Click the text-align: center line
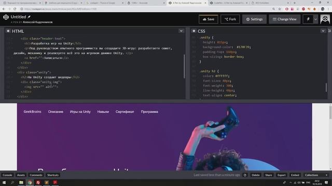 (x=219, y=95)
